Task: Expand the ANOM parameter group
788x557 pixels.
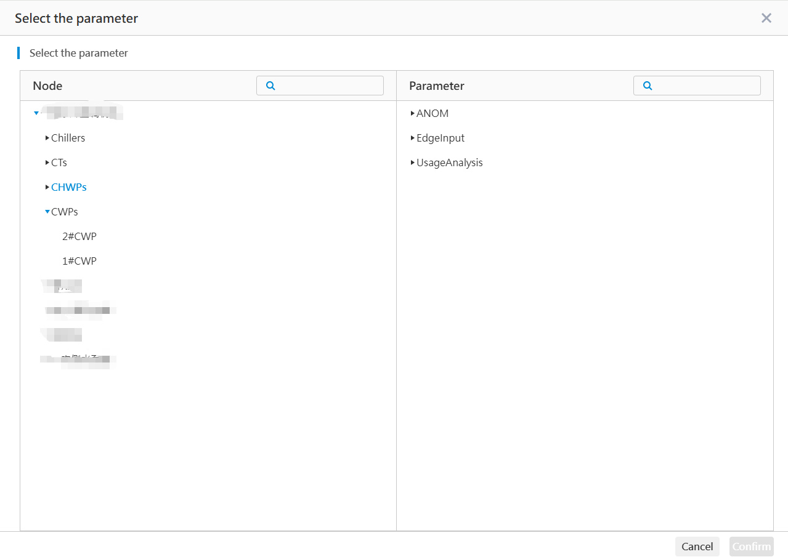Action: (x=412, y=113)
